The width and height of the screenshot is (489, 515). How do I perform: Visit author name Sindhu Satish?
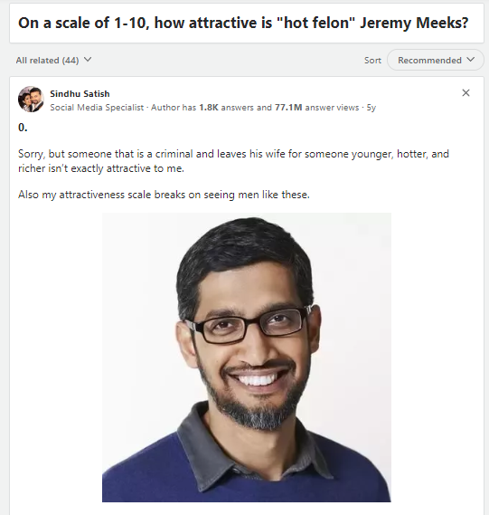coord(80,93)
